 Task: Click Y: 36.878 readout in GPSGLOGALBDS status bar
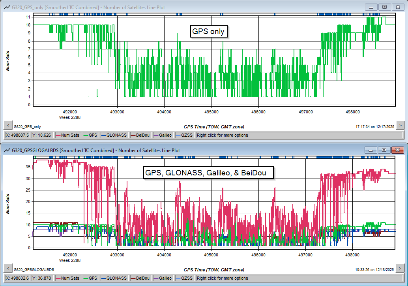pyautogui.click(x=42, y=278)
